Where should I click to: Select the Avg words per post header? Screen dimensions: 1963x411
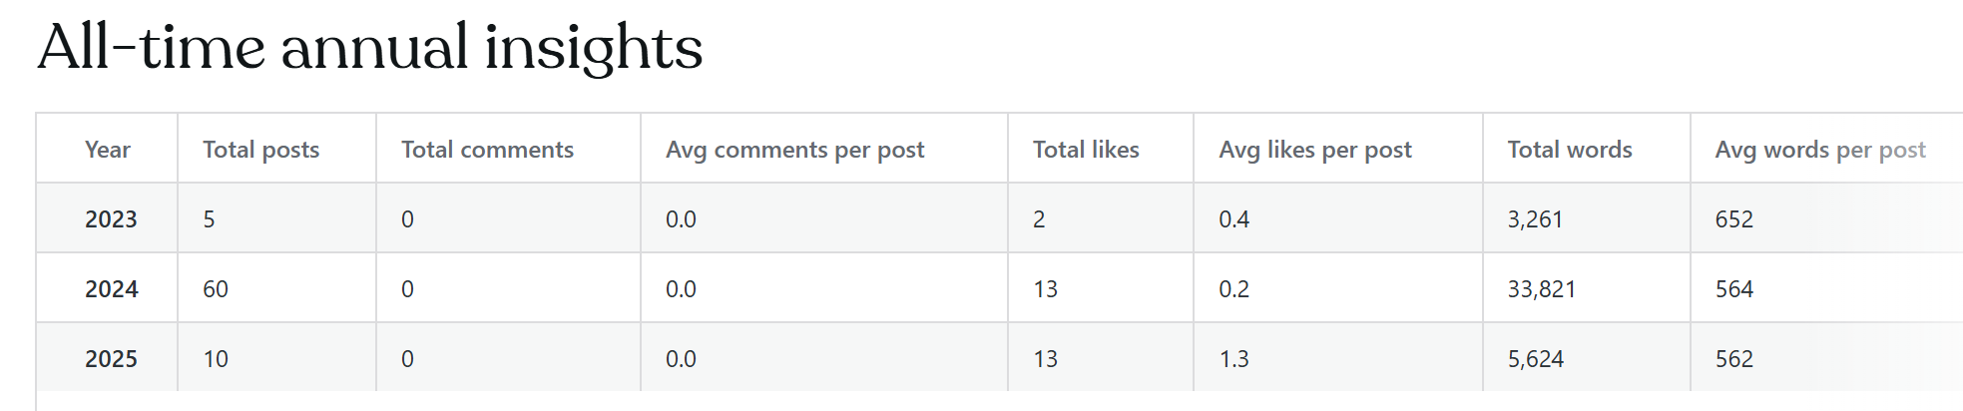[1820, 150]
